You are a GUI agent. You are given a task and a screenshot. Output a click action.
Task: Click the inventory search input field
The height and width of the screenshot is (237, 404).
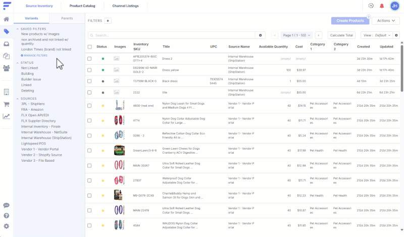[x=172, y=35]
